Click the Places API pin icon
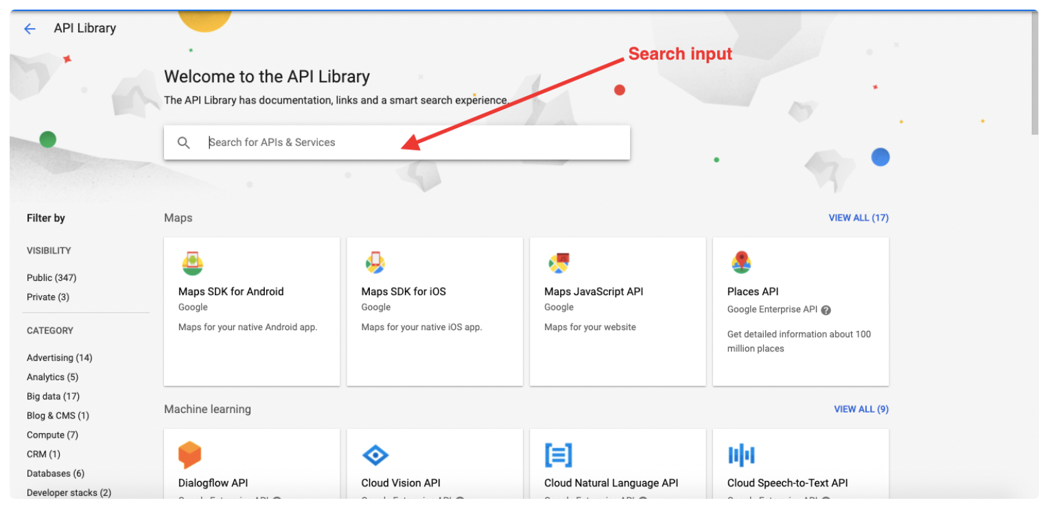The height and width of the screenshot is (507, 1050). [x=741, y=263]
